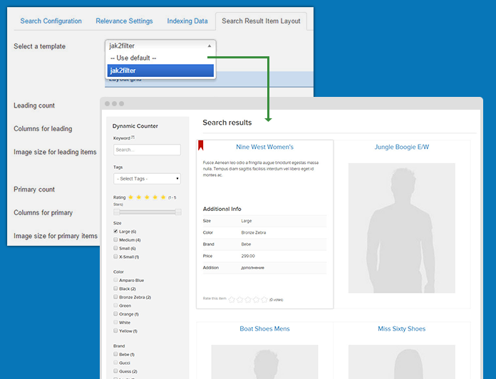Check the Orange (1) color filter
This screenshot has width=496, height=379.
pyautogui.click(x=115, y=313)
